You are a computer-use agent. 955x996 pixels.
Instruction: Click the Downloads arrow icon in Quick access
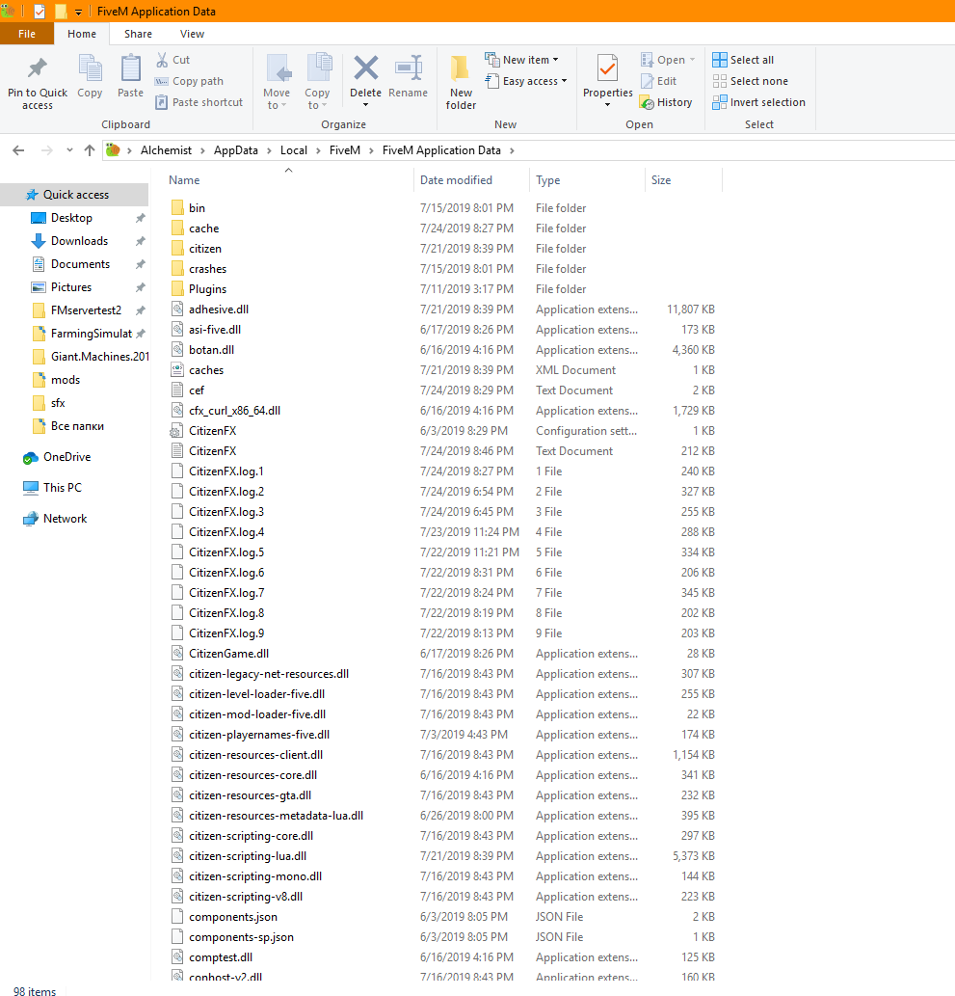click(39, 241)
